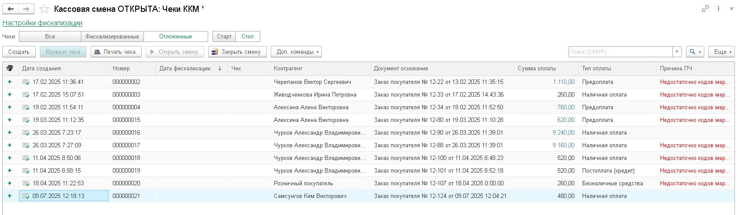This screenshot has width=741, height=215.
Task: Select the "Все" receipts filter
Action: (x=50, y=36)
